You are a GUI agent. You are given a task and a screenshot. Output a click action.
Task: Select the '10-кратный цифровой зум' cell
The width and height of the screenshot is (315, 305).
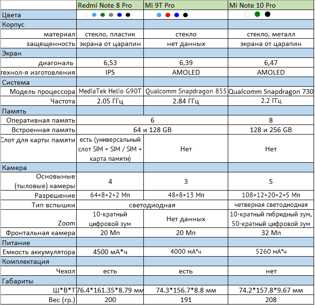(x=110, y=219)
